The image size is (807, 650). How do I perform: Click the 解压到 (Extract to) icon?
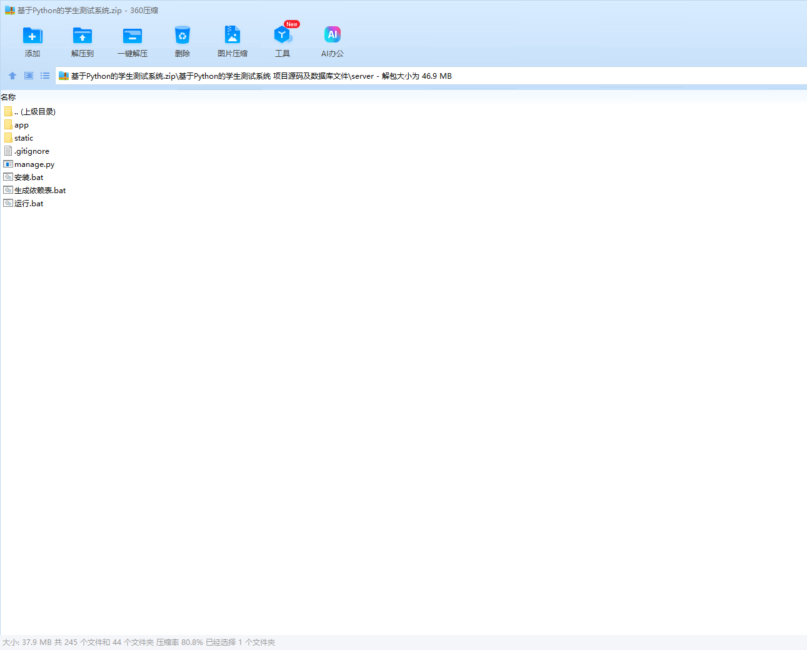pos(83,36)
